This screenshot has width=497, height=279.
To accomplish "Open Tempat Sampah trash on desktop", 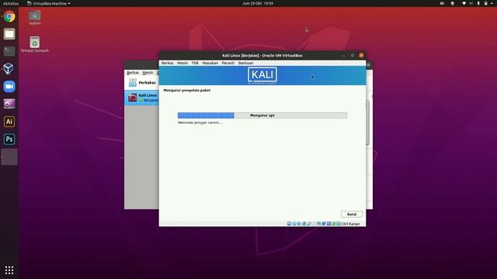I will tap(34, 45).
